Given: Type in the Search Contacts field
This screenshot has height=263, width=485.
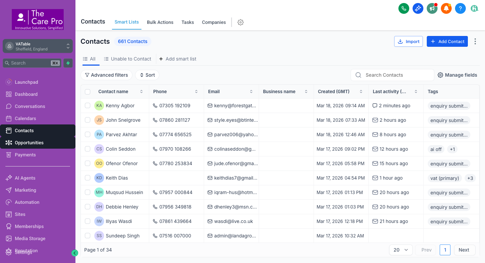Looking at the screenshot, I should pos(392,75).
